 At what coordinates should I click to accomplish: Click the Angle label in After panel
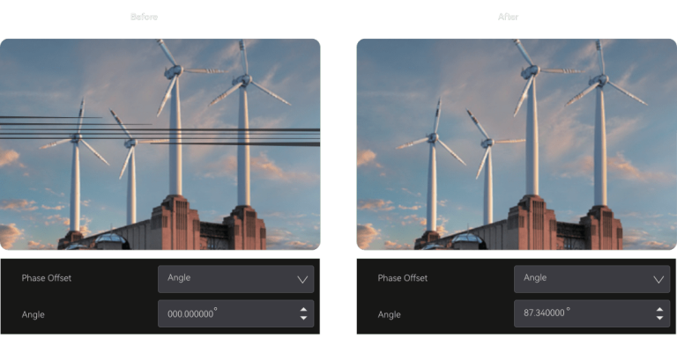[x=389, y=315]
